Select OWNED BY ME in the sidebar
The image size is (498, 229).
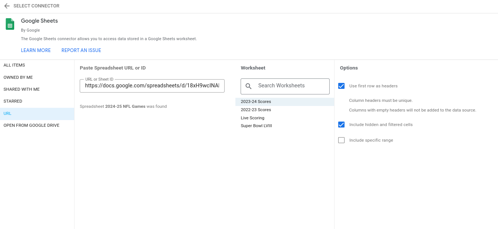(x=18, y=77)
